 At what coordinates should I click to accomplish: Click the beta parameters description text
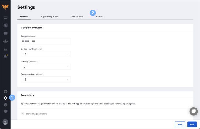pos(78,104)
